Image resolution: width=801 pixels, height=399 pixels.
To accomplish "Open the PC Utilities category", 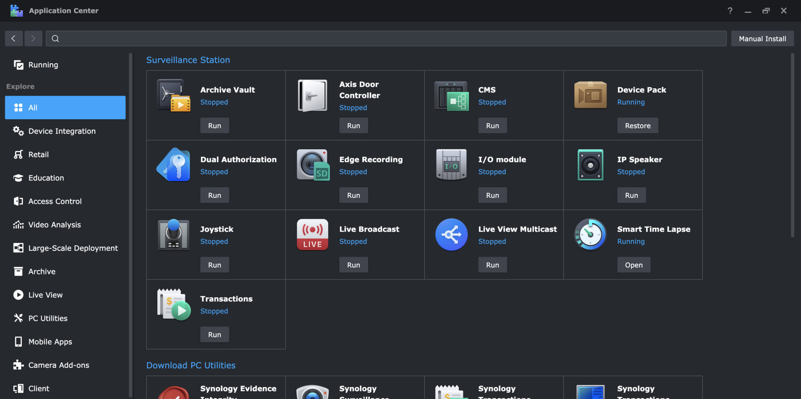I will (65, 318).
